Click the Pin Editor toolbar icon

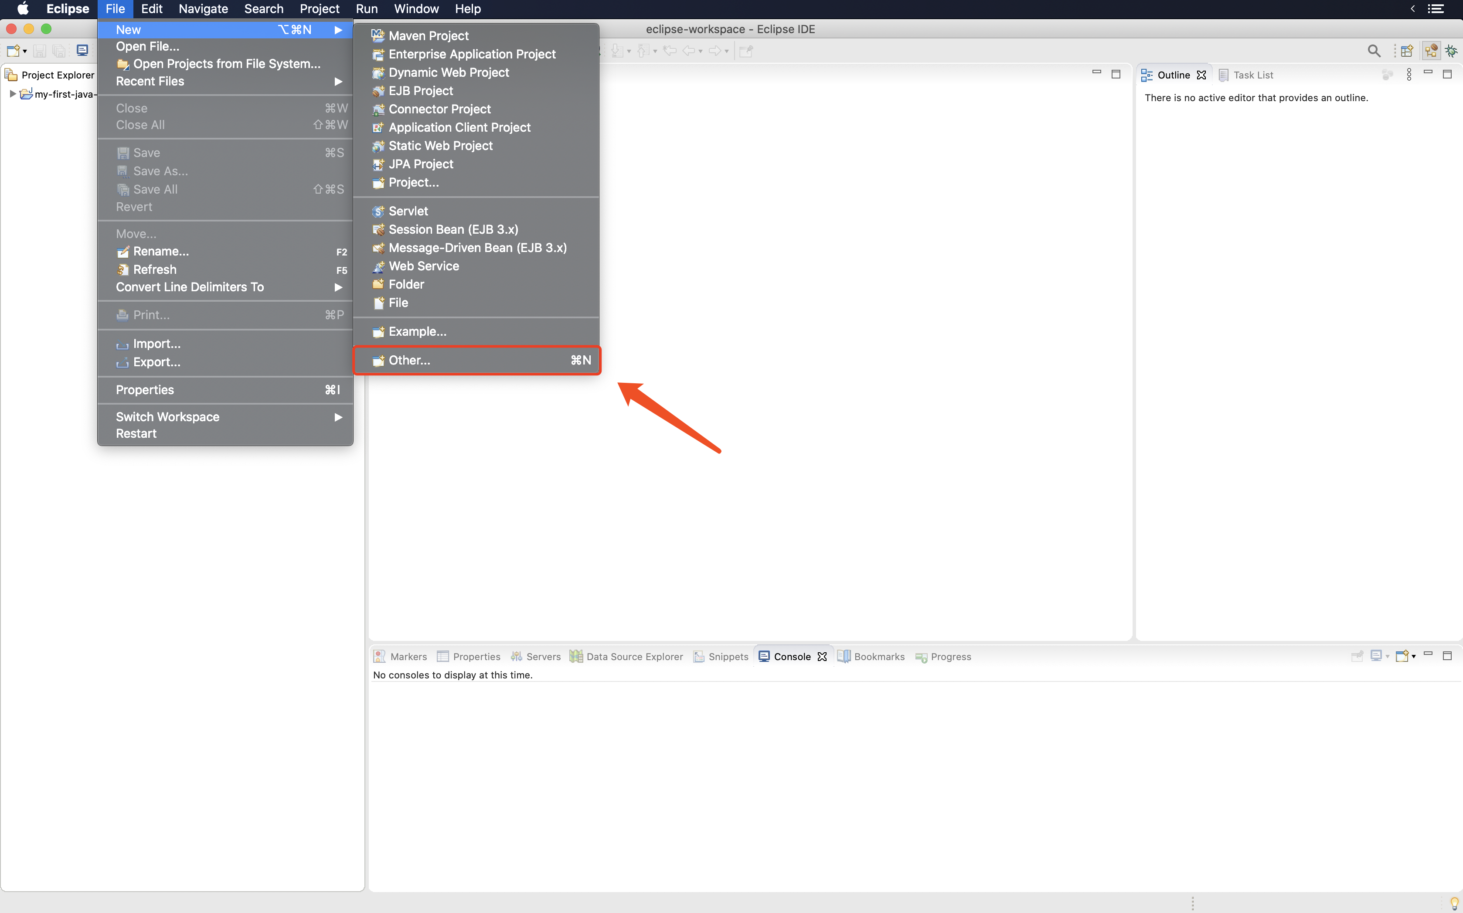[746, 51]
